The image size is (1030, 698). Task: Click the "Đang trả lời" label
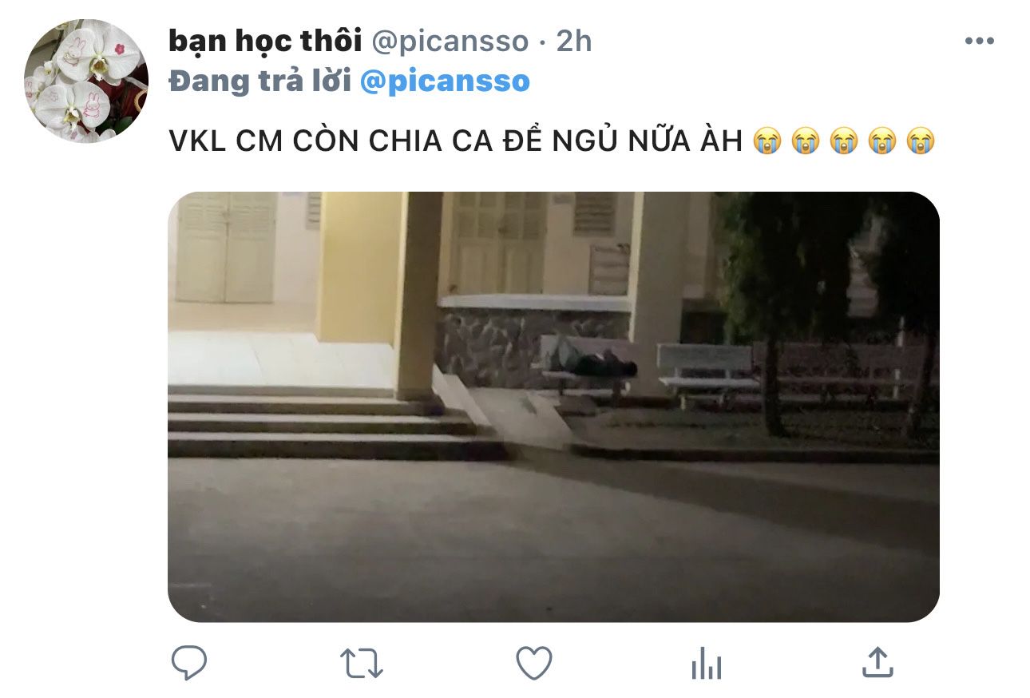pyautogui.click(x=259, y=81)
